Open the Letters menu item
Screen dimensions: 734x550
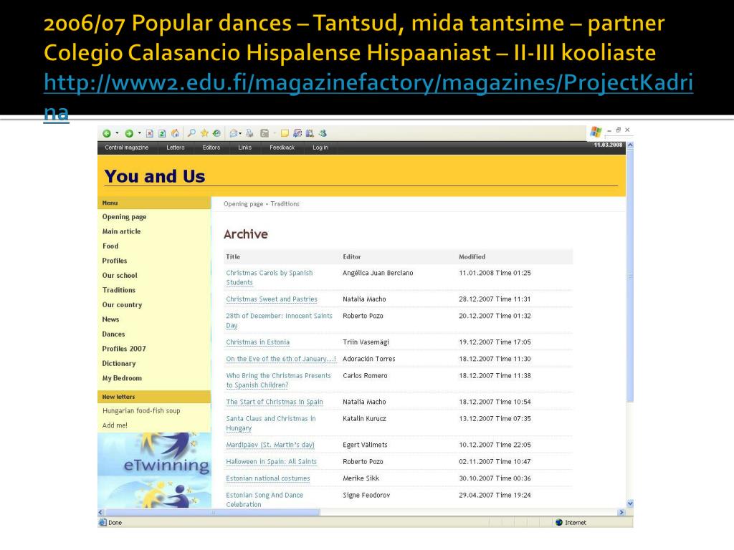click(x=176, y=148)
